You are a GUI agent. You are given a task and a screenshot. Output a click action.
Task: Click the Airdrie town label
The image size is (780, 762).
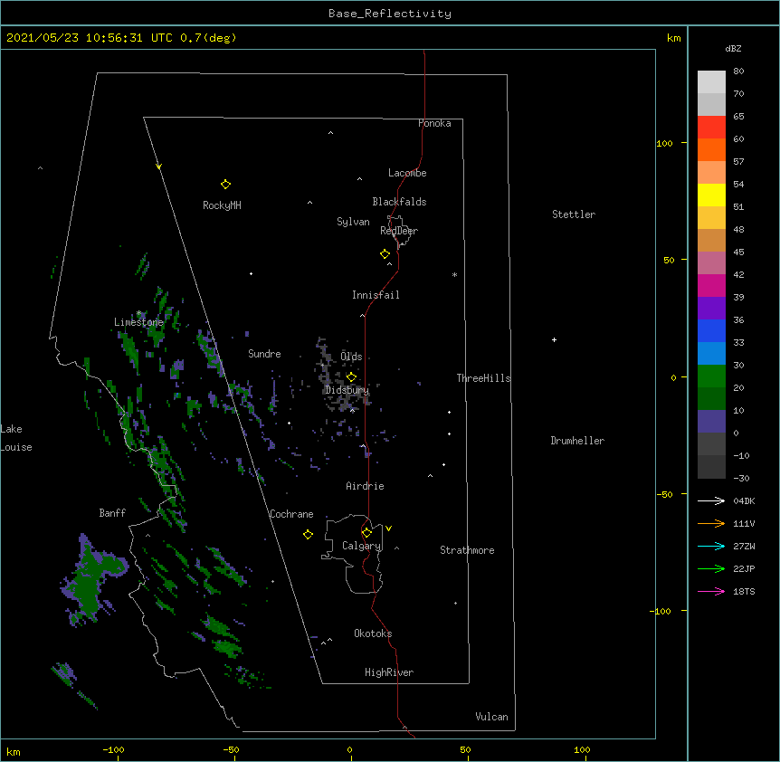tap(365, 486)
